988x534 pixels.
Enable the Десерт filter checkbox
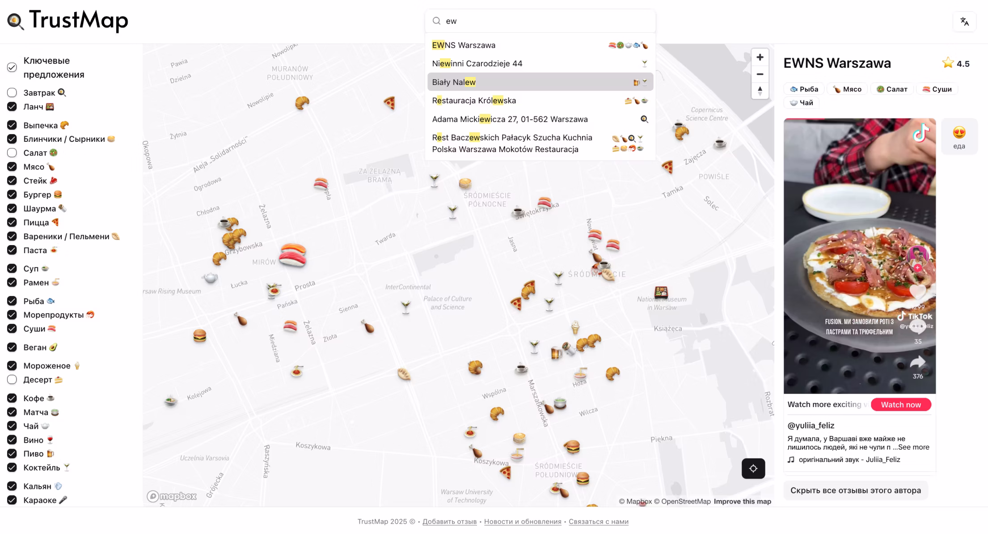(12, 379)
